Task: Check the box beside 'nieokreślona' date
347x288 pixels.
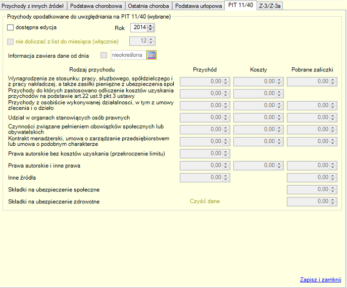Action: 104,55
